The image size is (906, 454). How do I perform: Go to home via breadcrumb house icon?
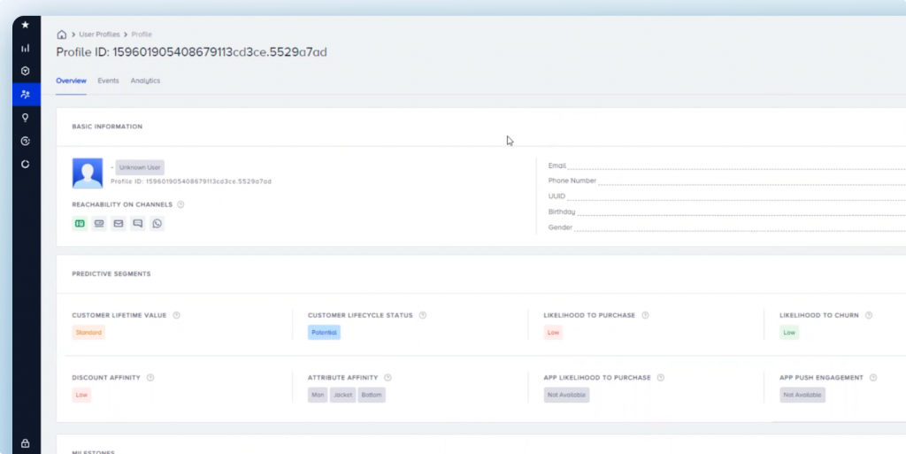point(62,35)
